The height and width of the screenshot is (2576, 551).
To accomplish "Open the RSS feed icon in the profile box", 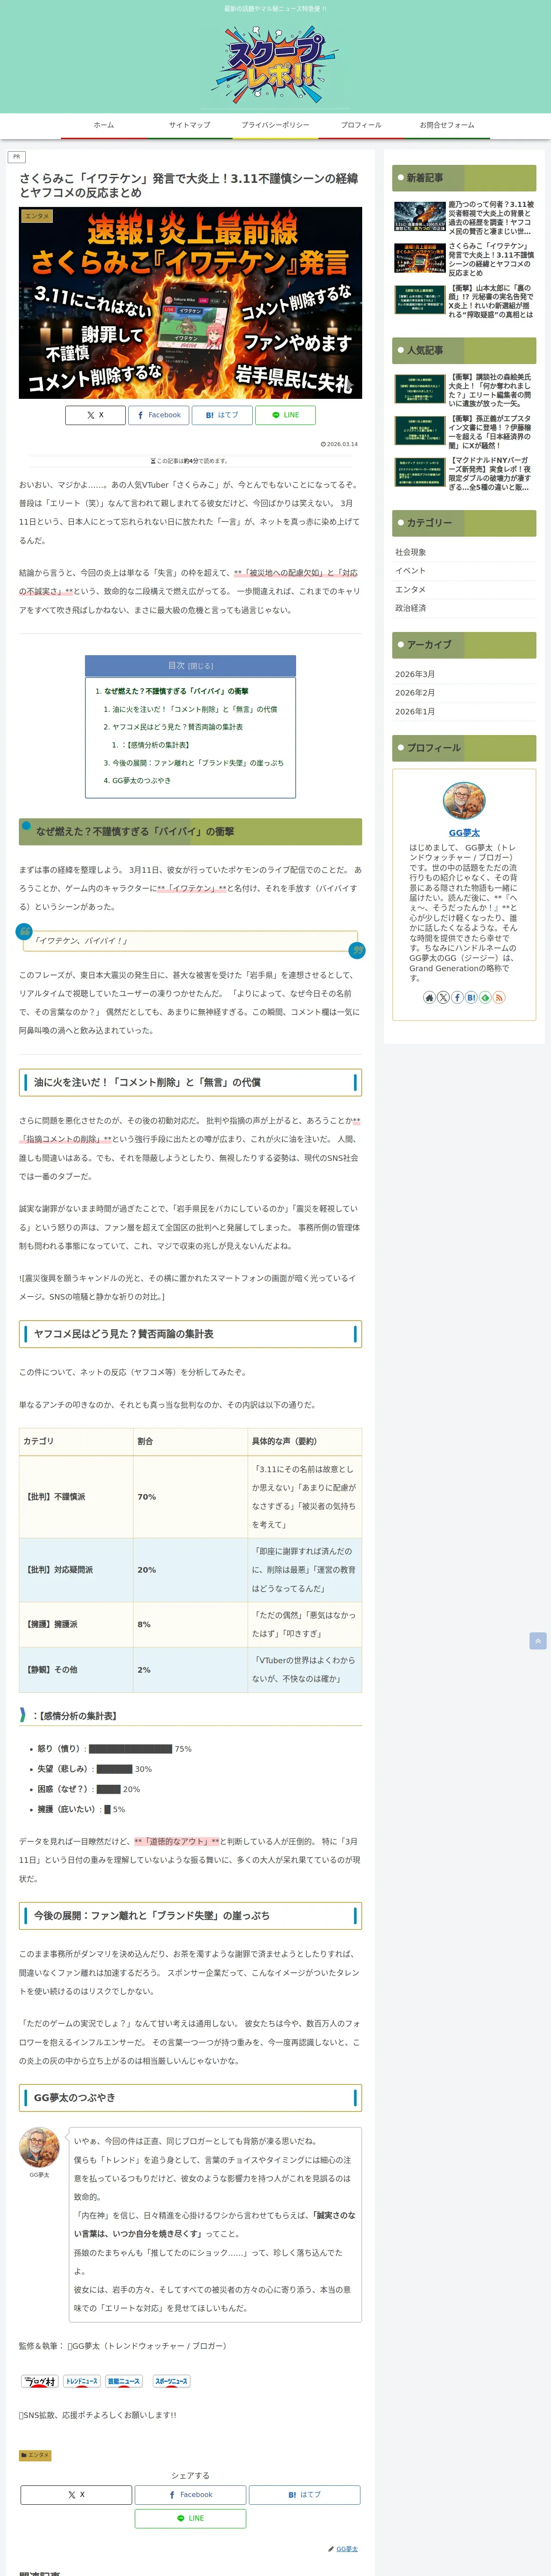I will 499,997.
